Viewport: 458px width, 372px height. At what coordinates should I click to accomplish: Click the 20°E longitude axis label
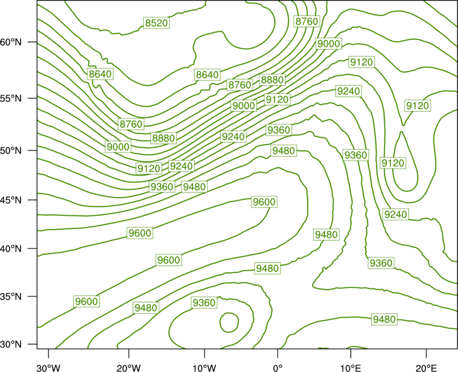426,368
